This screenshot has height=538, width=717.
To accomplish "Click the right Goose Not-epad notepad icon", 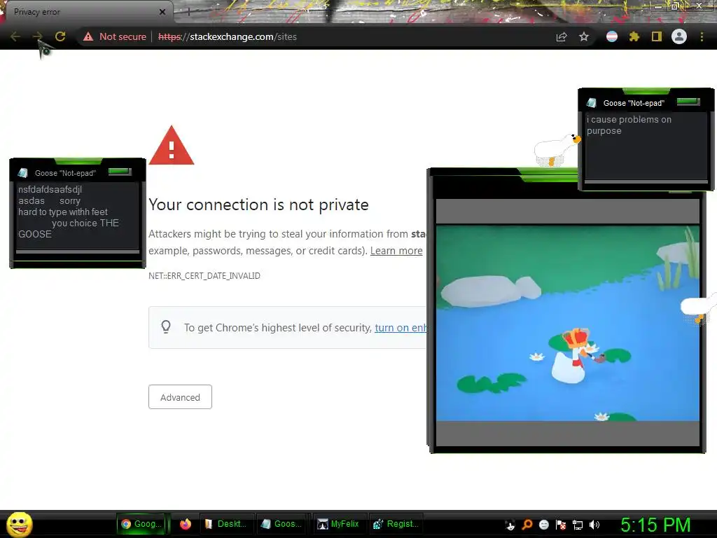I will (592, 103).
